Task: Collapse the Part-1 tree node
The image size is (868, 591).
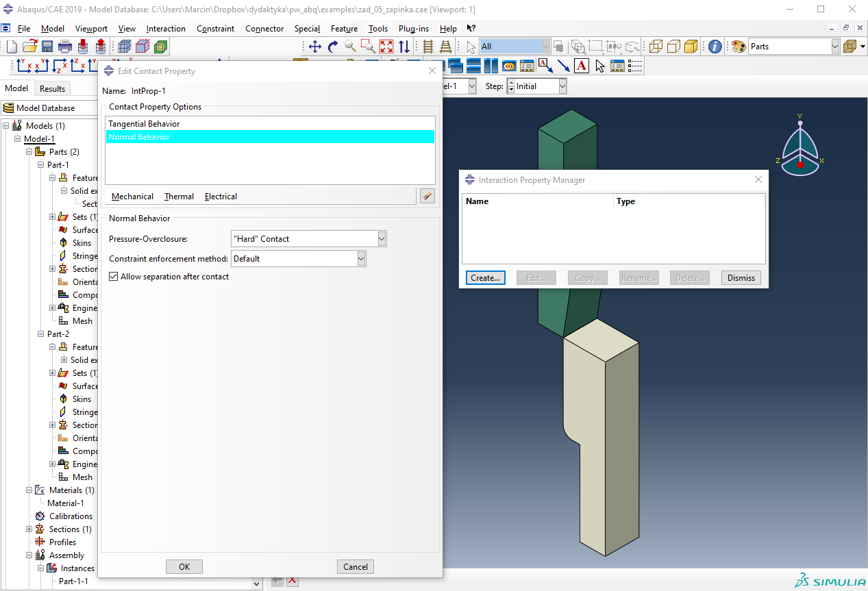Action: coord(40,165)
